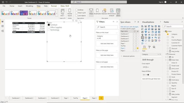Collapse the Filters pane chevron
Viewport: 184px width, 103px height.
117,22
